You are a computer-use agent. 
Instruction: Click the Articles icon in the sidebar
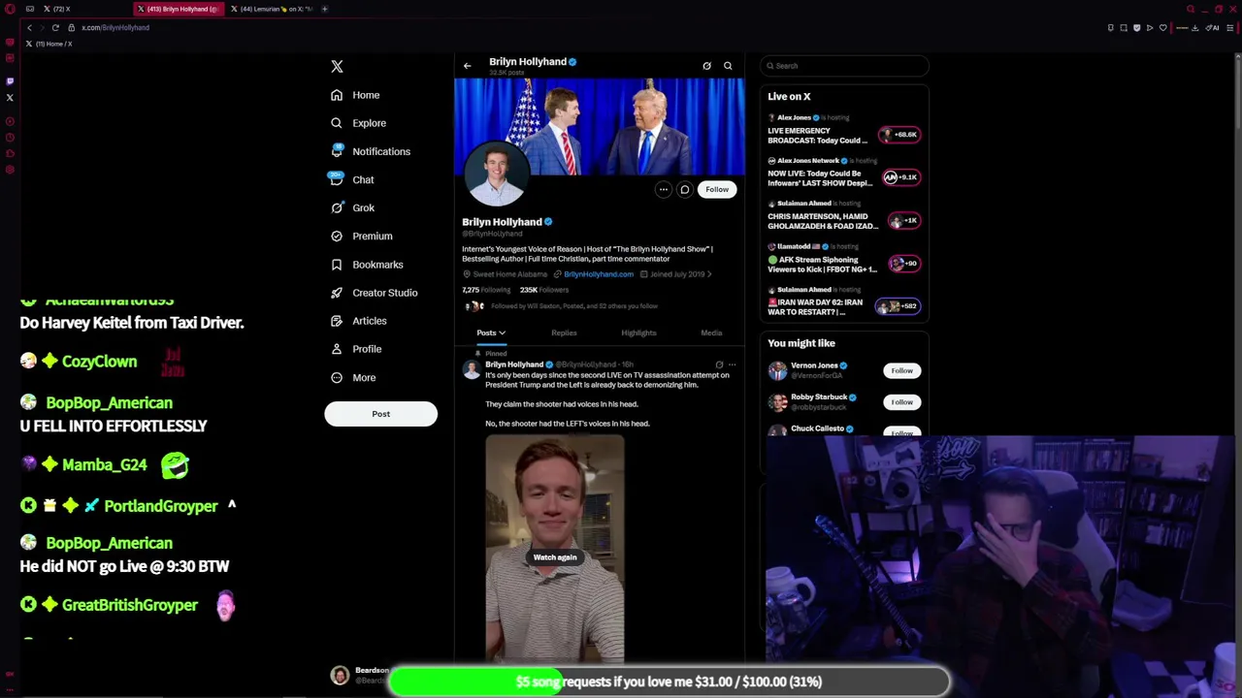tap(337, 320)
